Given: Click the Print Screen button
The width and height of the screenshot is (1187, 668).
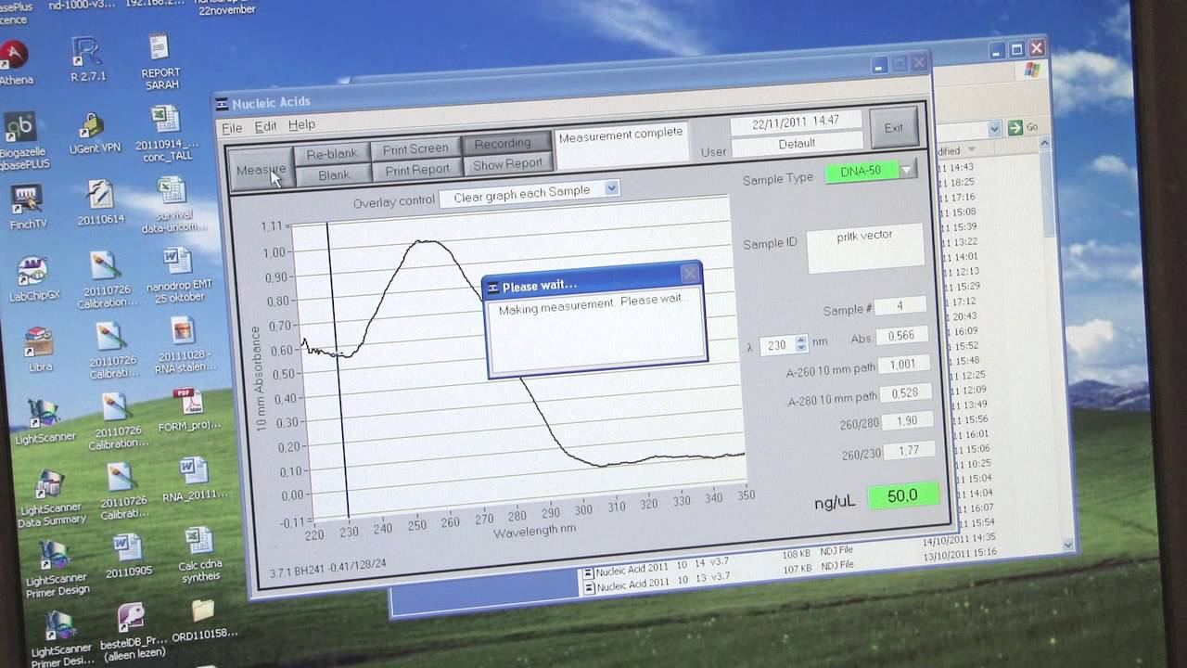Looking at the screenshot, I should [x=415, y=148].
